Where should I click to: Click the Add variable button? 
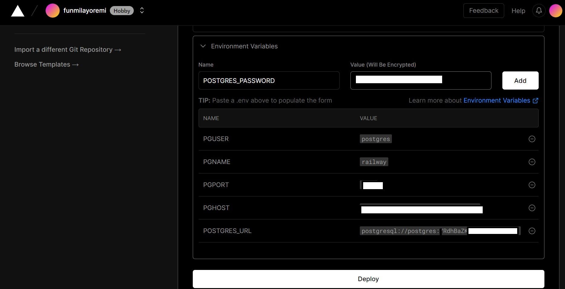(520, 80)
